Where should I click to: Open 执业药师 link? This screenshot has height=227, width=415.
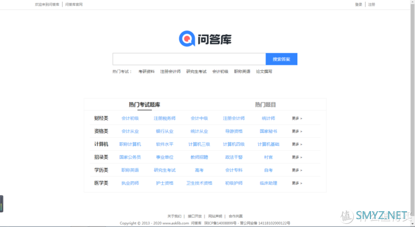(130, 183)
